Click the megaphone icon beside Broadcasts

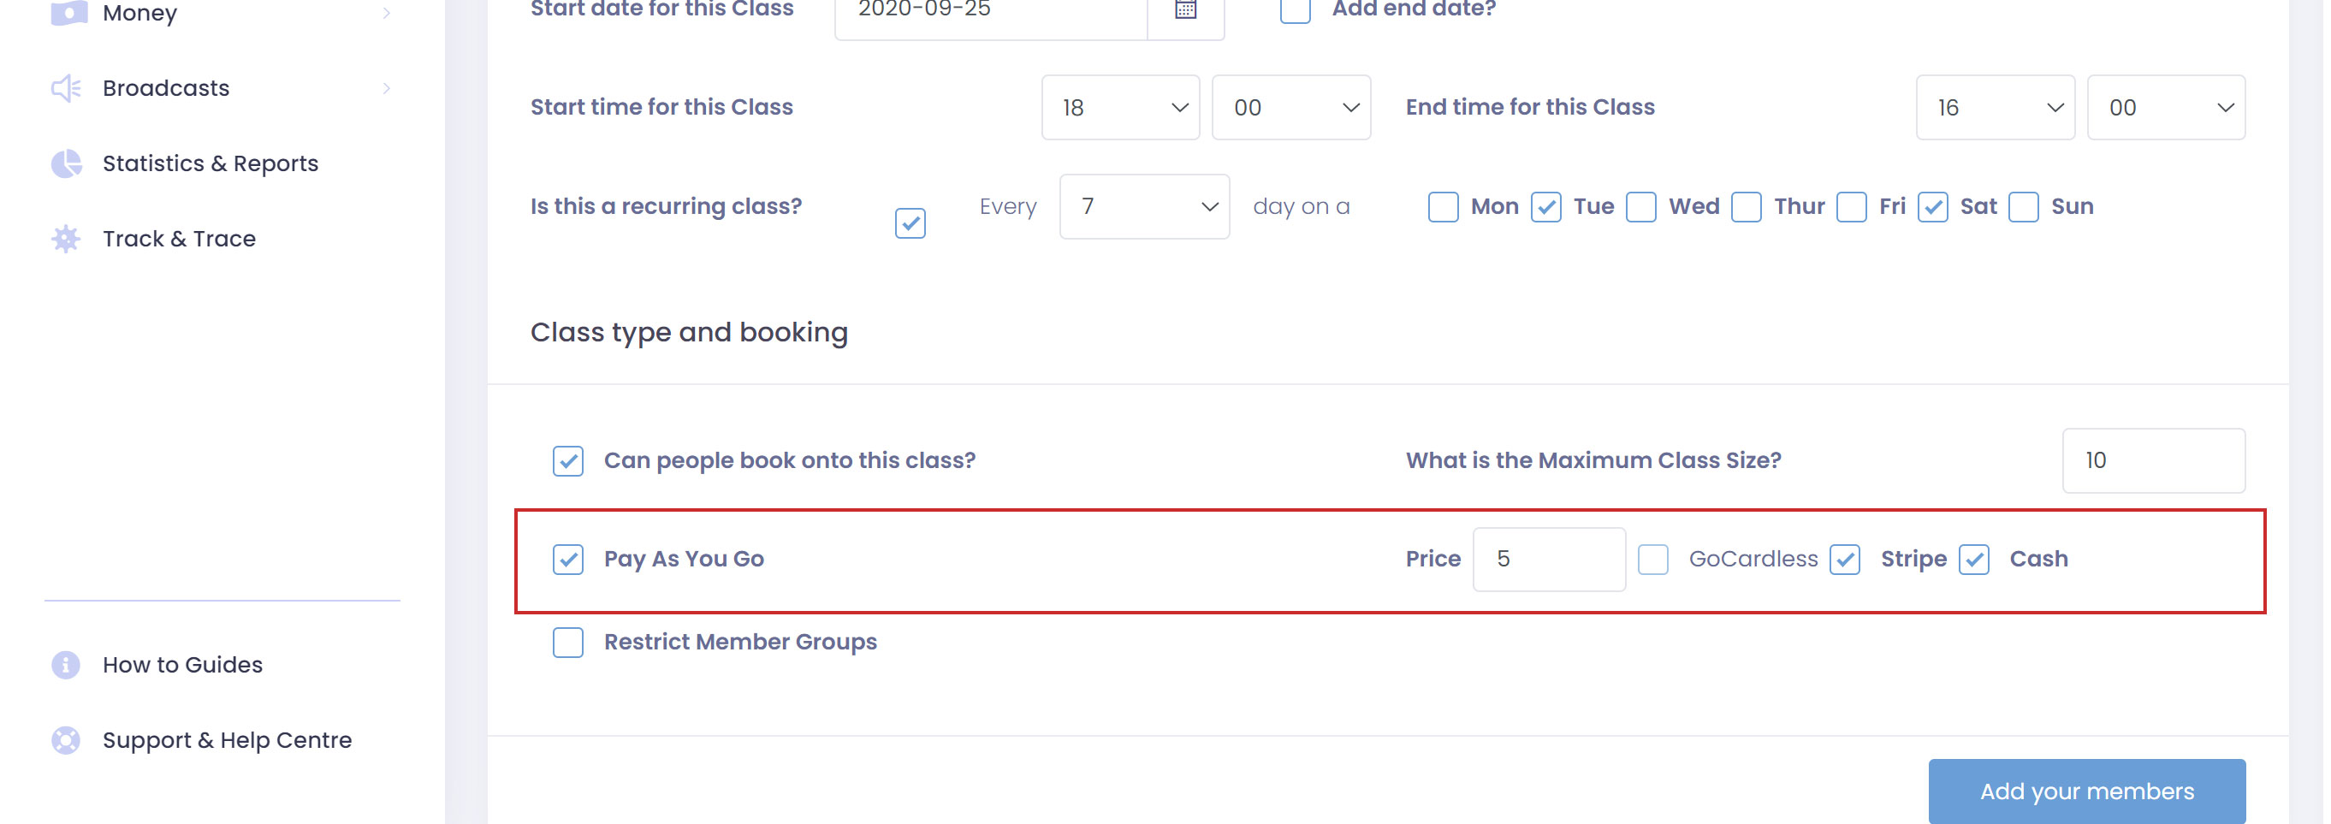[x=66, y=89]
